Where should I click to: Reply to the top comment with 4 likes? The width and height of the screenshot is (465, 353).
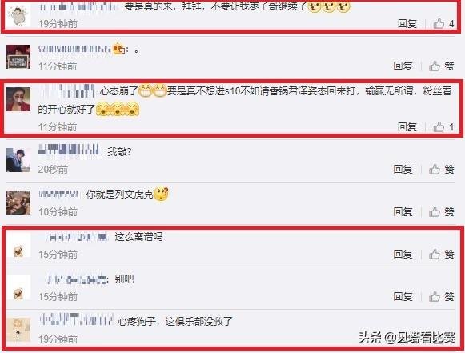point(407,23)
